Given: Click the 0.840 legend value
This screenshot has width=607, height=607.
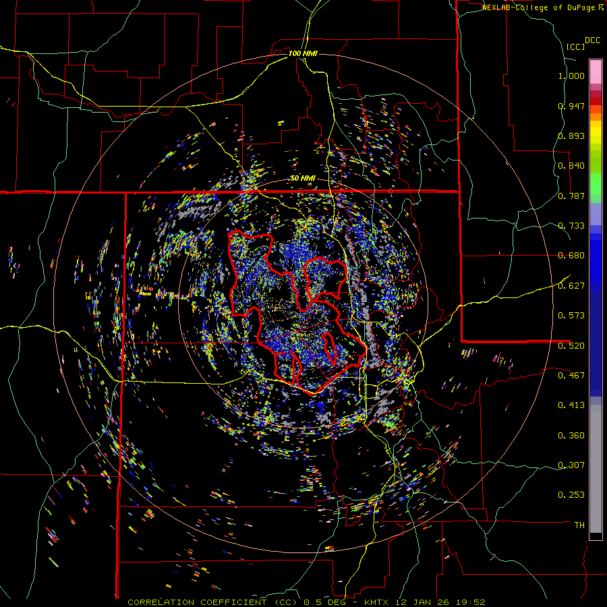Looking at the screenshot, I should point(571,166).
